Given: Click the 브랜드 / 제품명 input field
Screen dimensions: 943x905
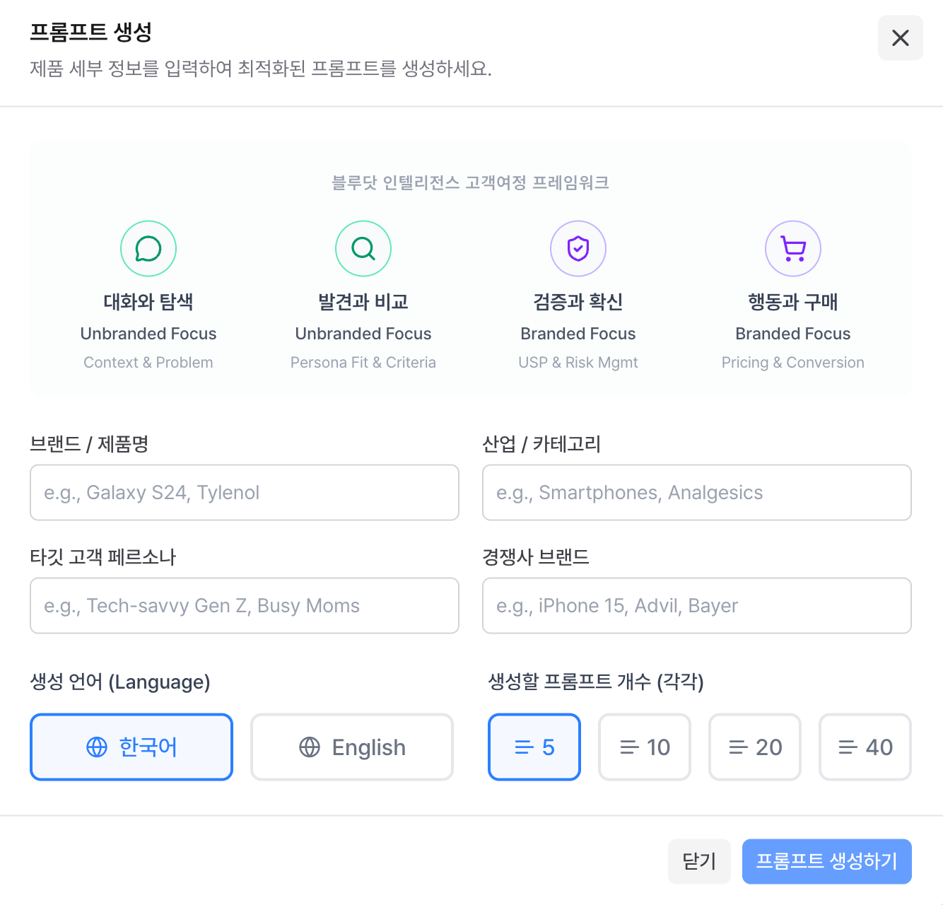Looking at the screenshot, I should coord(244,493).
